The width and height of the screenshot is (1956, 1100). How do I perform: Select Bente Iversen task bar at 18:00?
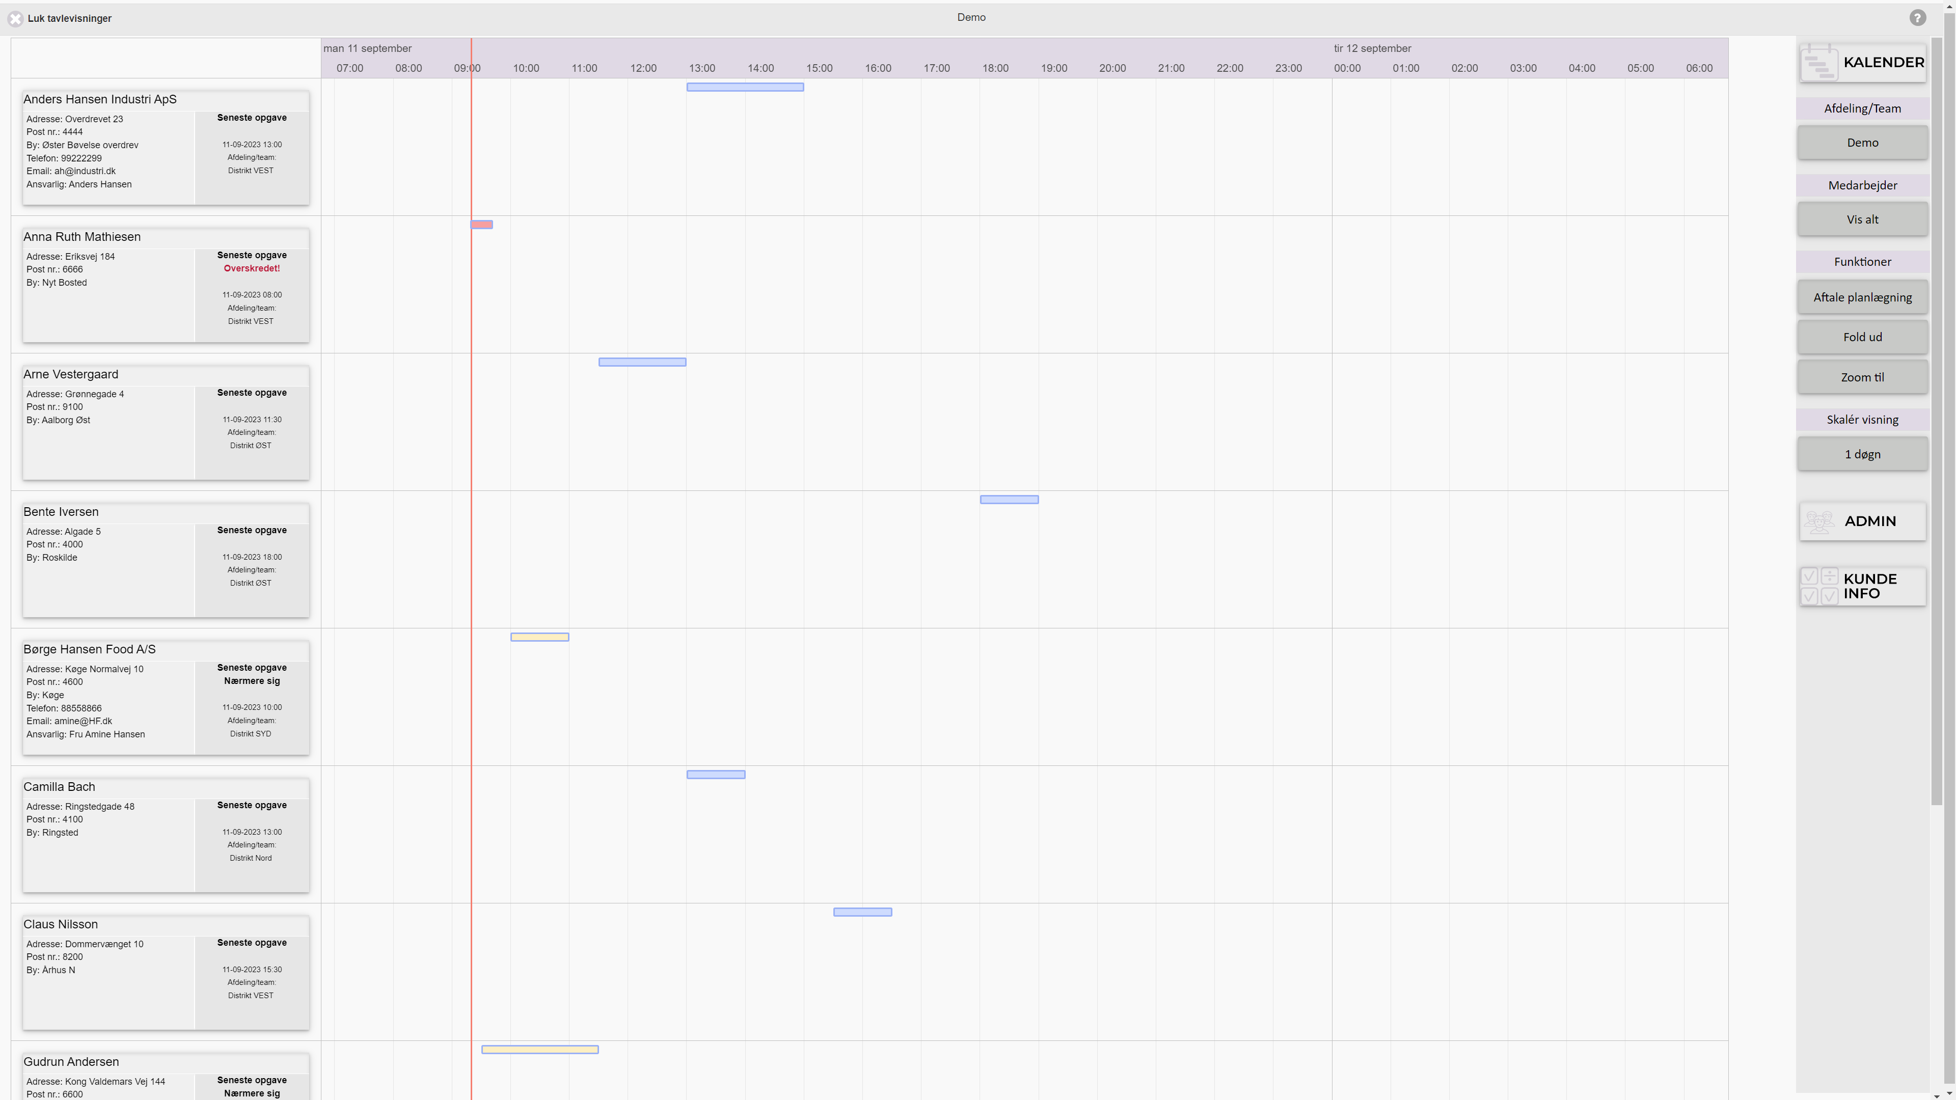point(1009,500)
